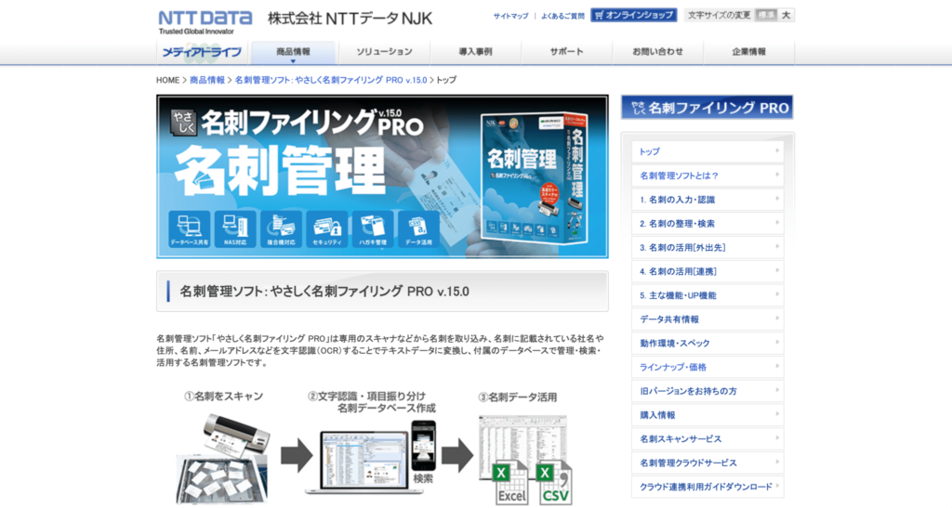Select 1. 名刺の入力・認識 in sidebar
The height and width of the screenshot is (508, 952).
pos(707,200)
